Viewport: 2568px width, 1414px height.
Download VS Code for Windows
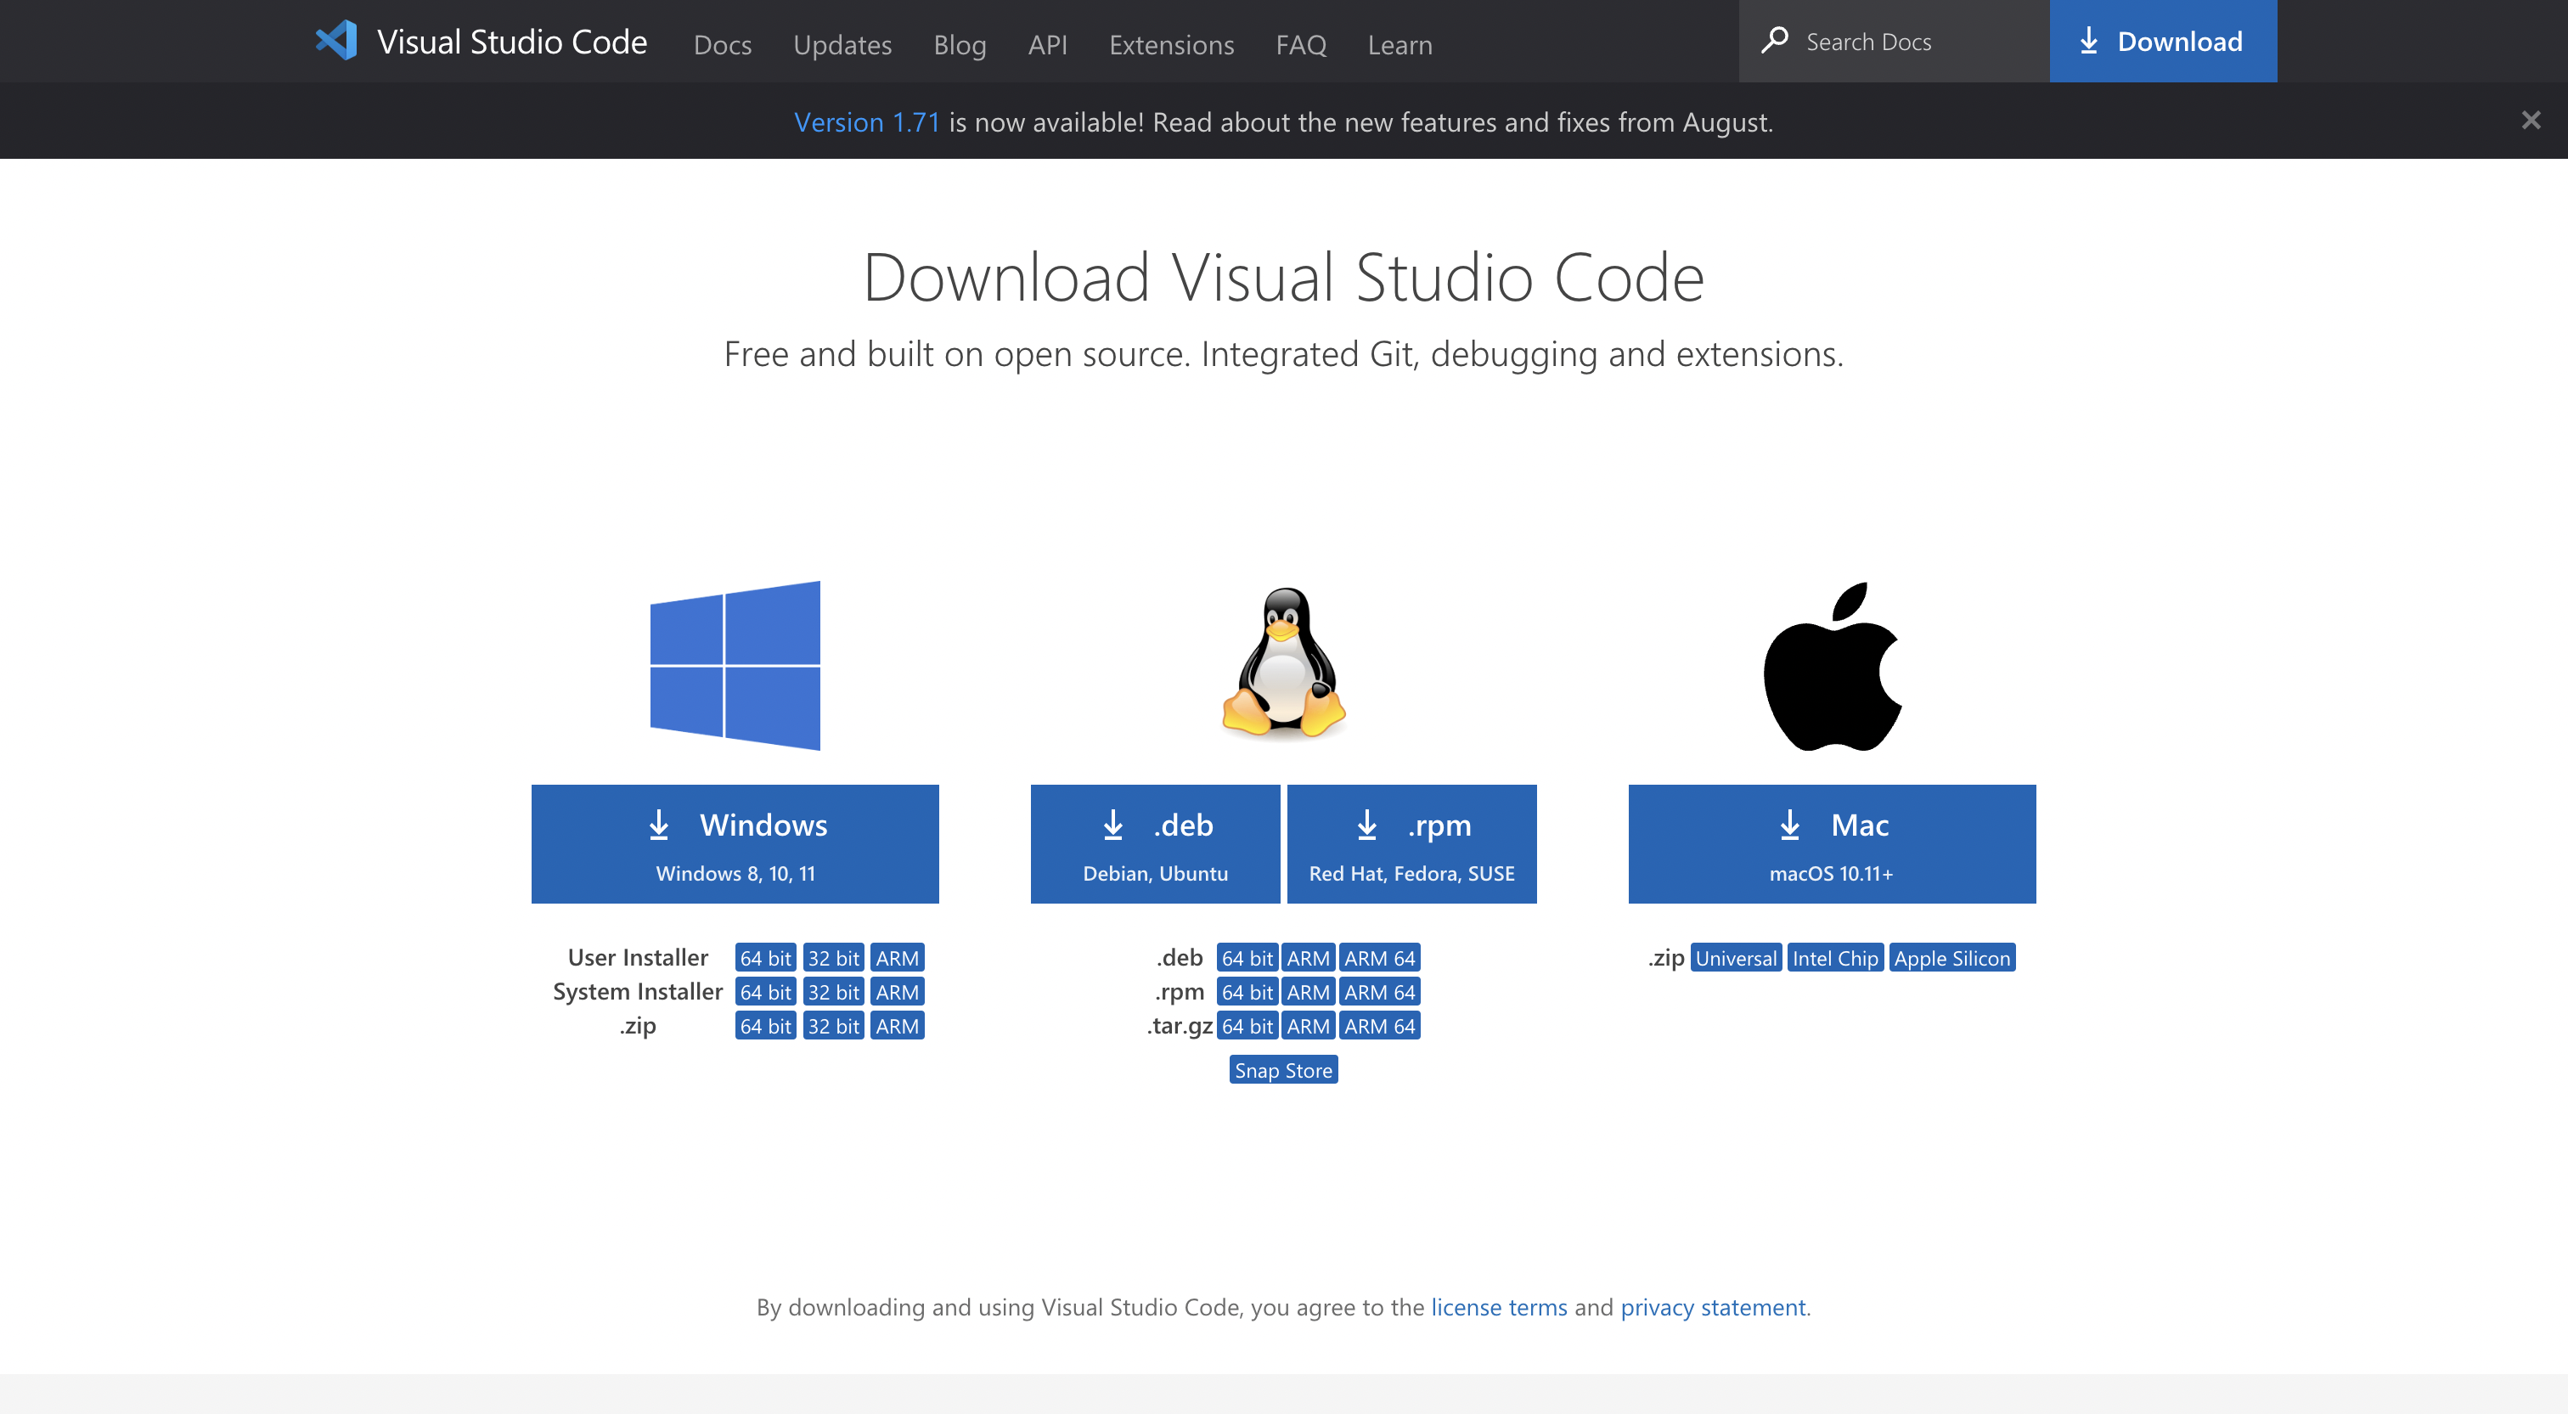735,842
